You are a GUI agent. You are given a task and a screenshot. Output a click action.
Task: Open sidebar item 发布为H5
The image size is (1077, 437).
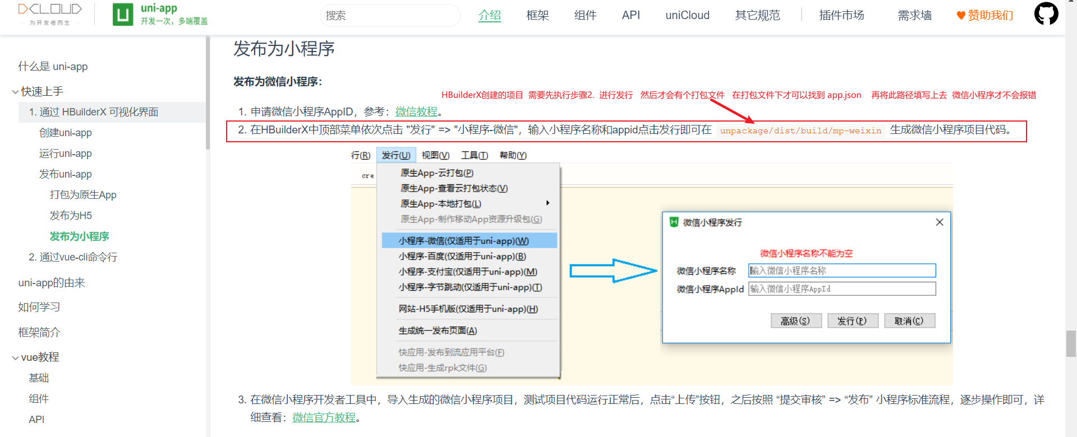pyautogui.click(x=71, y=216)
